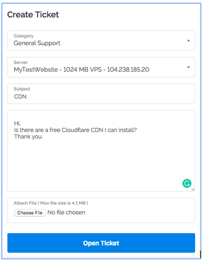This screenshot has width=203, height=261.
Task: Click the Cloudflare CDN question line
Action: click(x=75, y=130)
